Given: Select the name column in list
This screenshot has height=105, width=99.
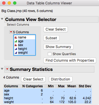Looking at the screenshot, I should [25, 37].
